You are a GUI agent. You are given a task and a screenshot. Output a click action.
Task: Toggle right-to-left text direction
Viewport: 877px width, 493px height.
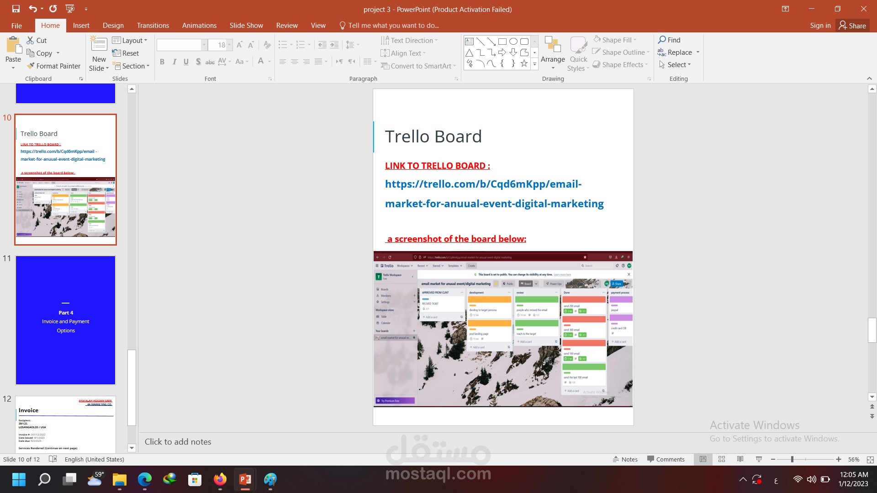pyautogui.click(x=351, y=62)
